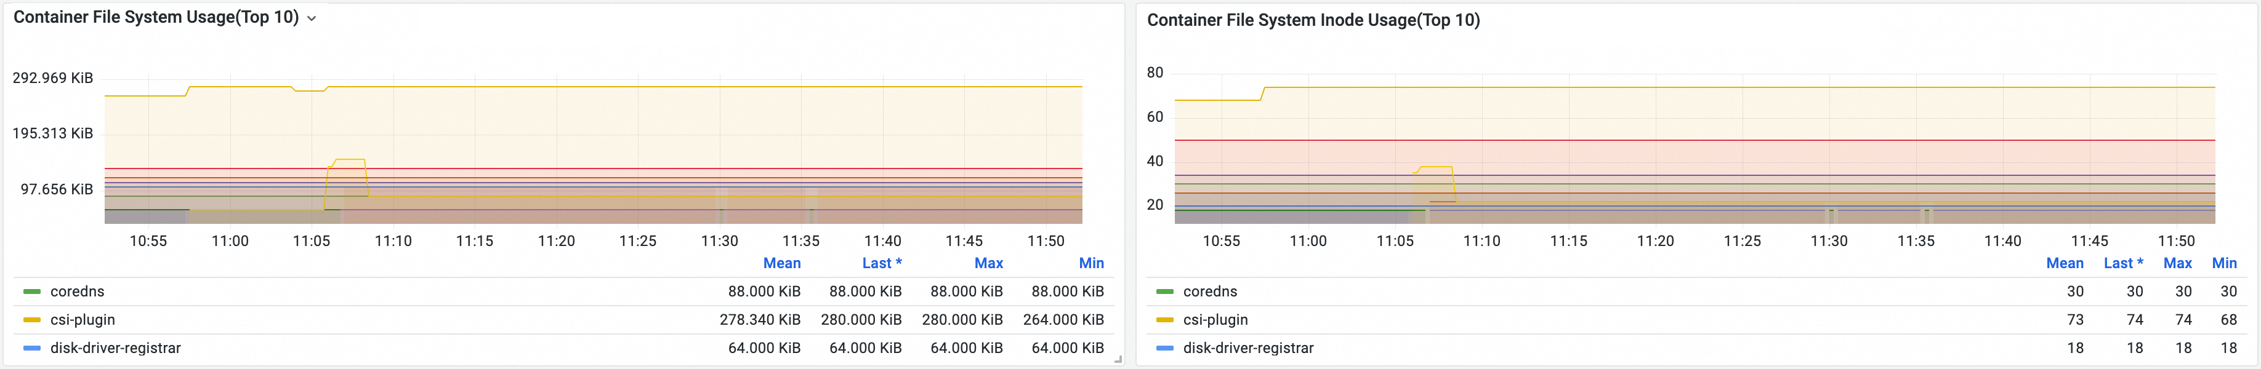Sort File System Usage legend by Last *

click(881, 263)
